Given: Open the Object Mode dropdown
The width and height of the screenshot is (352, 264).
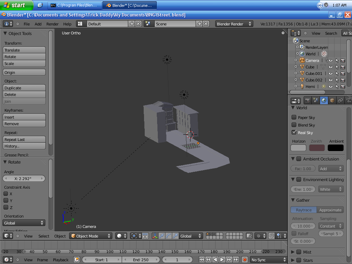Looking at the screenshot, I should coord(91,236).
